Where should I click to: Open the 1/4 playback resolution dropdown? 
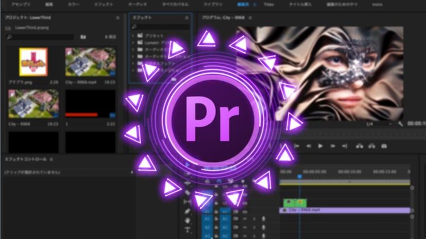pos(379,124)
